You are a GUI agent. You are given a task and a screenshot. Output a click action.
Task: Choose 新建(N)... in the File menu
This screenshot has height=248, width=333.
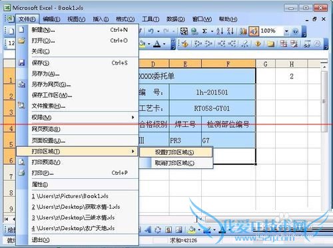pyautogui.click(x=77, y=30)
